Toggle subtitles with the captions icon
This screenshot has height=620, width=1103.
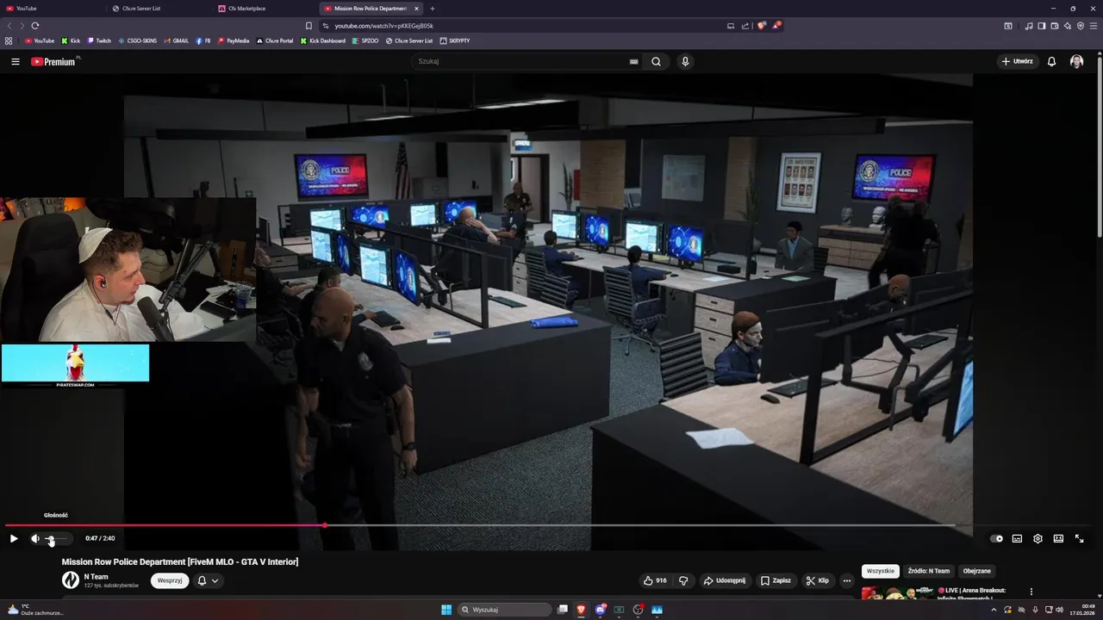tap(1017, 538)
